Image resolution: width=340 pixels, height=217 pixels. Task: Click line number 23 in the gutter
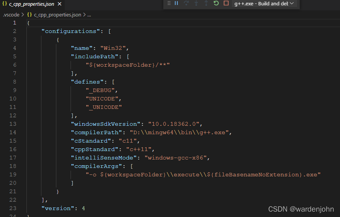[x=13, y=208]
